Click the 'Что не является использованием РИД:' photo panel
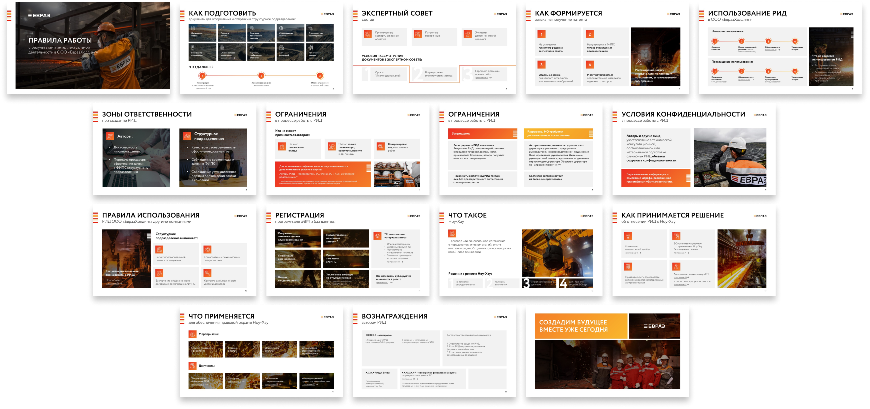This screenshot has width=870, height=409. [831, 57]
